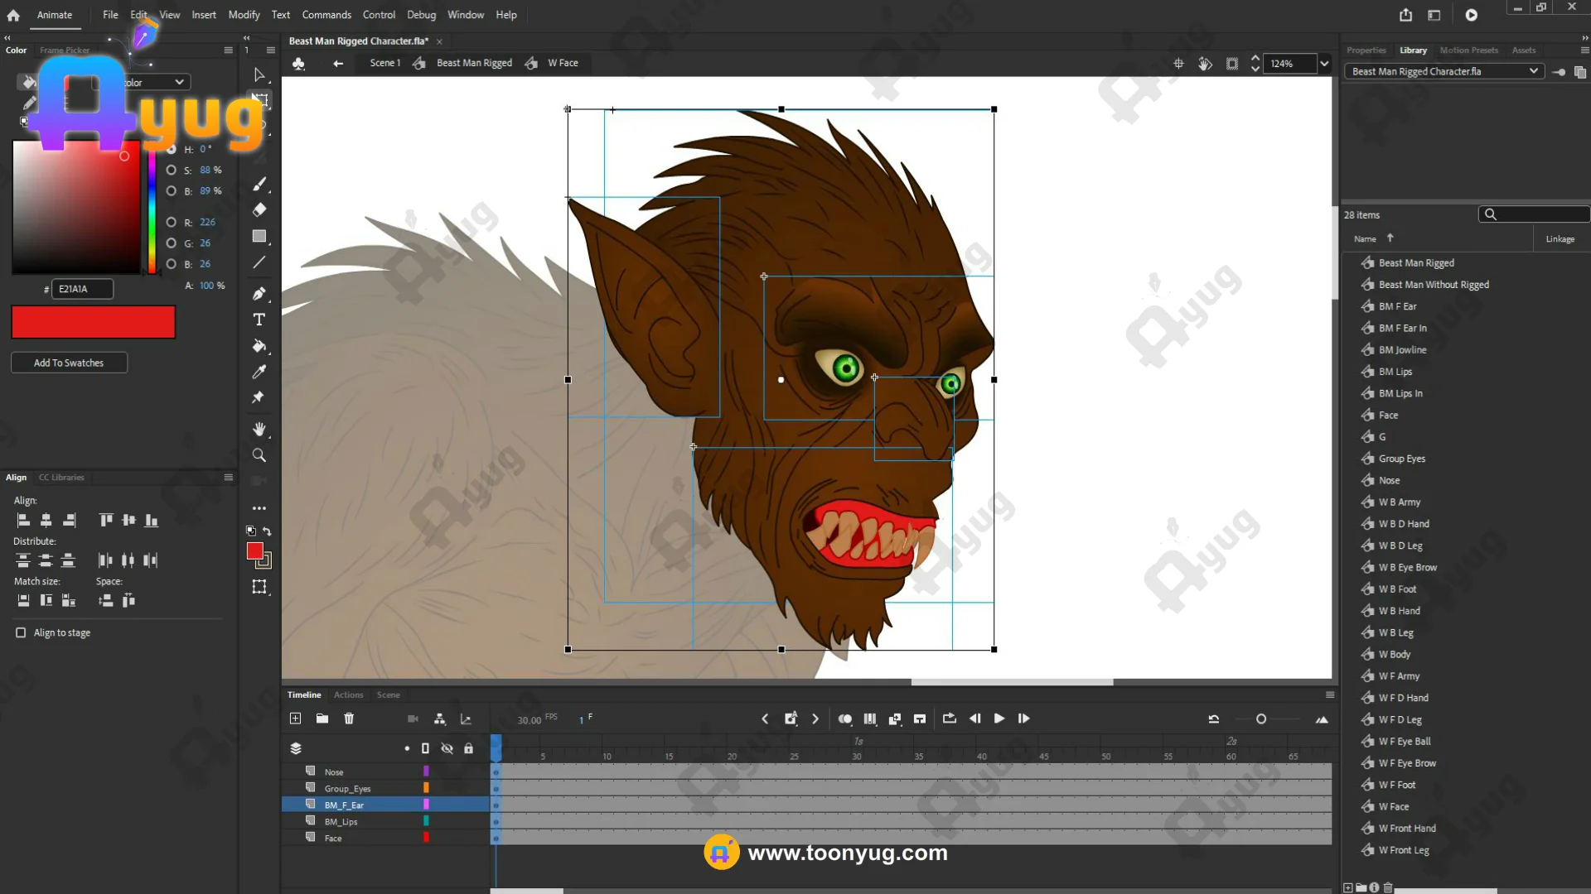Open the color type dropdown
1591x894 pixels.
179,82
